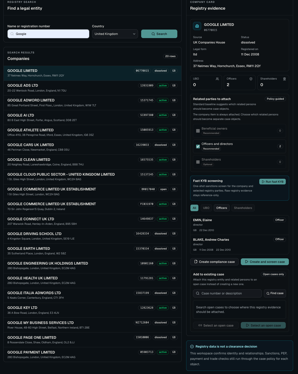
Task: Switch to Officers filter tab
Action: point(221,208)
